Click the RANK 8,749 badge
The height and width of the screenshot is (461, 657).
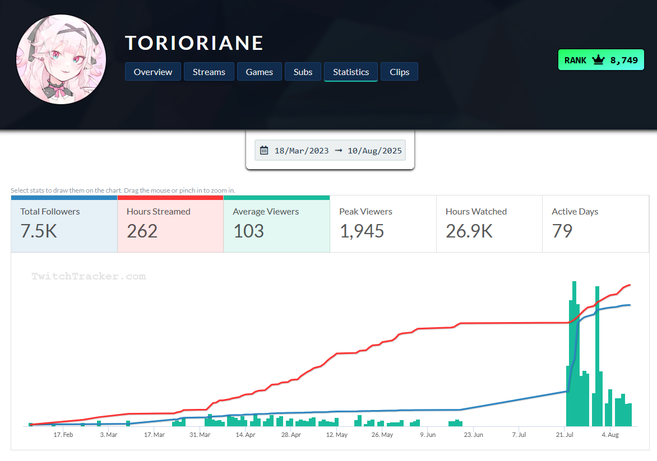[601, 60]
